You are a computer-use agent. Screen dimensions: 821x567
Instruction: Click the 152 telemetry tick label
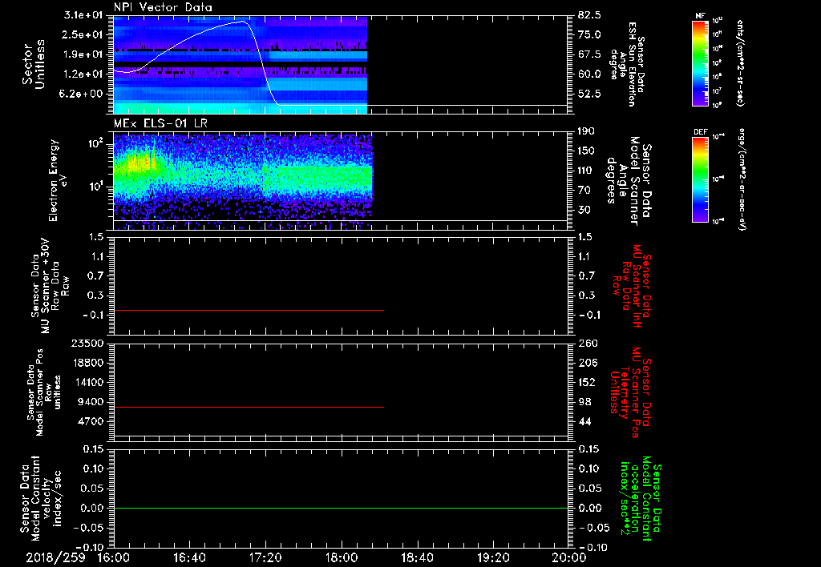587,382
